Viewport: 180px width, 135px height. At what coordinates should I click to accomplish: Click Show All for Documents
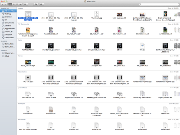pyautogui.click(x=173, y=120)
